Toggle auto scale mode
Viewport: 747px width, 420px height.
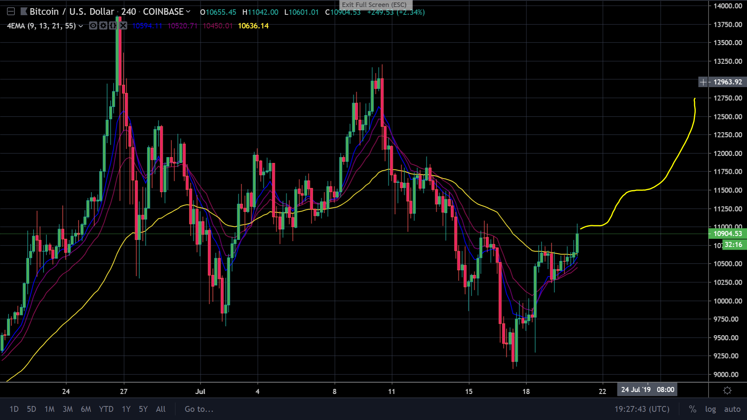(x=732, y=409)
